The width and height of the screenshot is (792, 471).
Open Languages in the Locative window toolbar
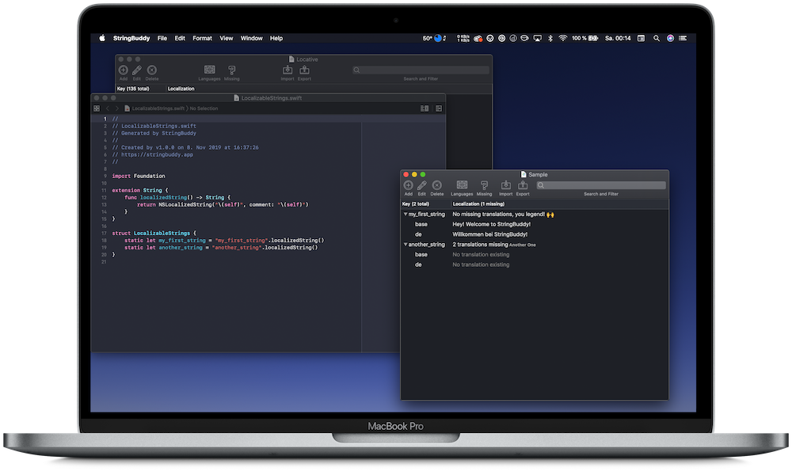(x=210, y=70)
